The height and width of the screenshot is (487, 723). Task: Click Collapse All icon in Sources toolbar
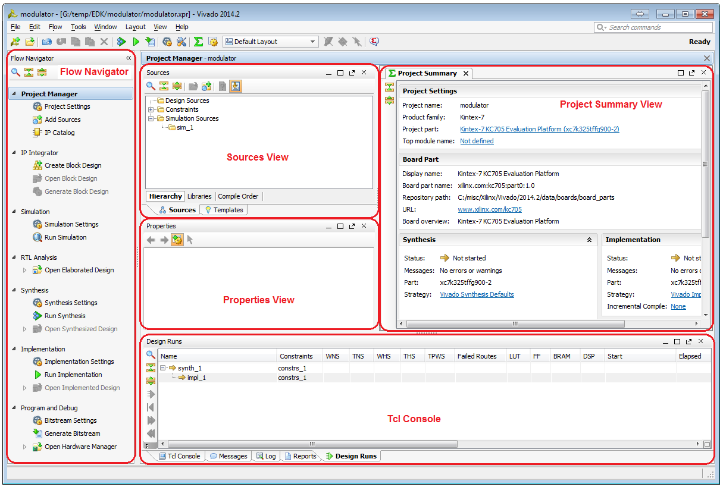[x=164, y=86]
